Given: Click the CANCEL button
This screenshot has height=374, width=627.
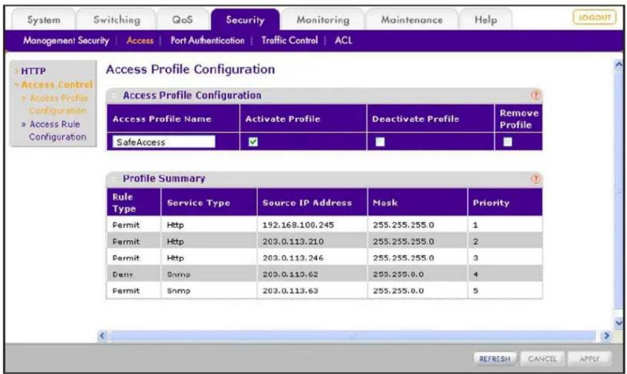Looking at the screenshot, I should pos(542,359).
